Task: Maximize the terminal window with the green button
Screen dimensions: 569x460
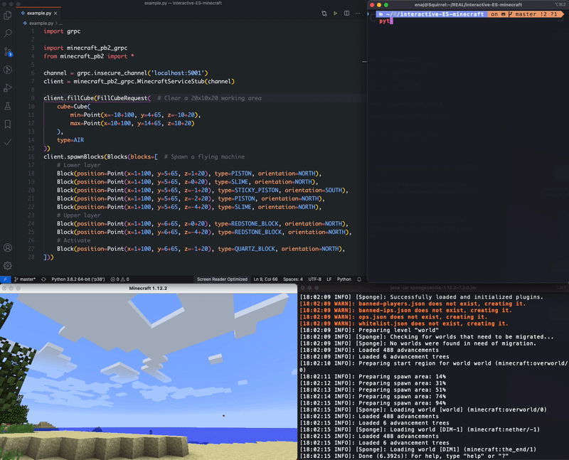Action: 386,5
